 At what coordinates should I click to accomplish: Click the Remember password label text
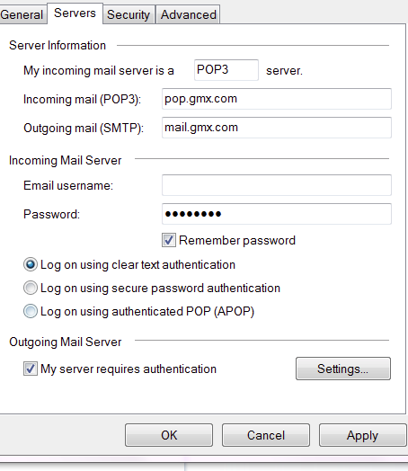pos(237,241)
